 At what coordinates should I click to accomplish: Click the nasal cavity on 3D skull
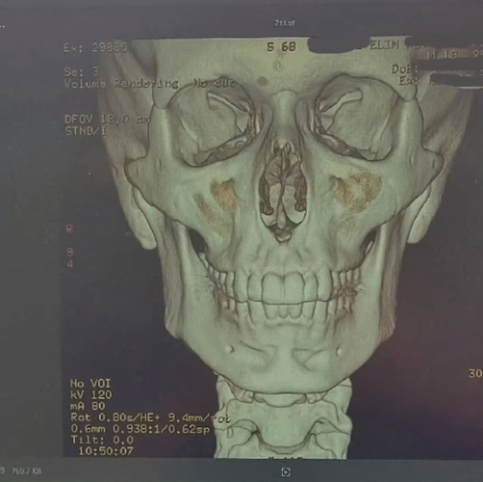pyautogui.click(x=283, y=191)
